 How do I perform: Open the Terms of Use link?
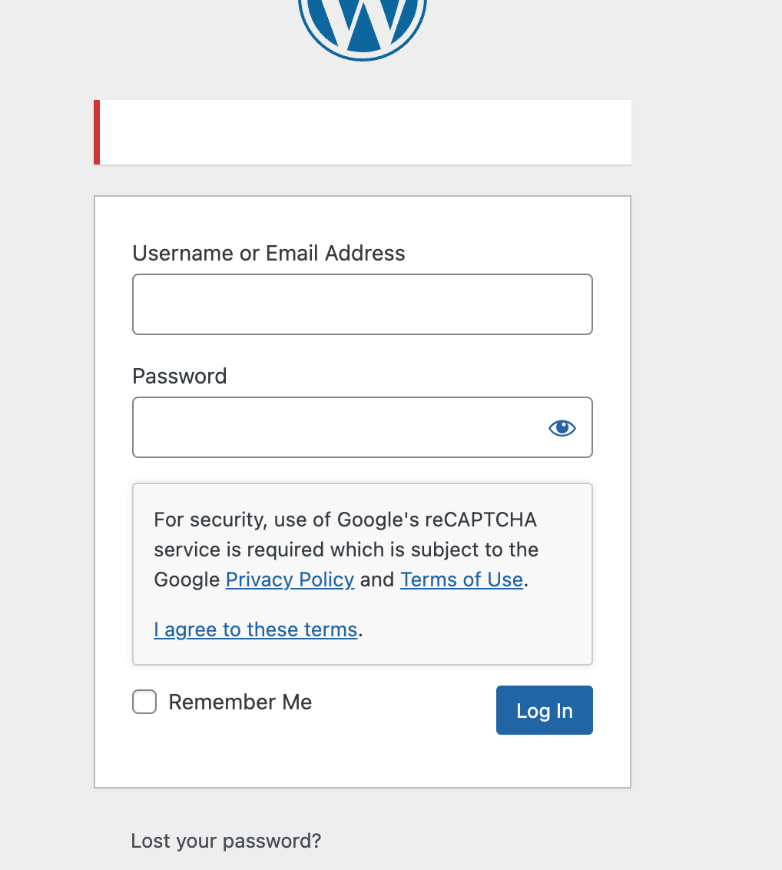pyautogui.click(x=461, y=579)
